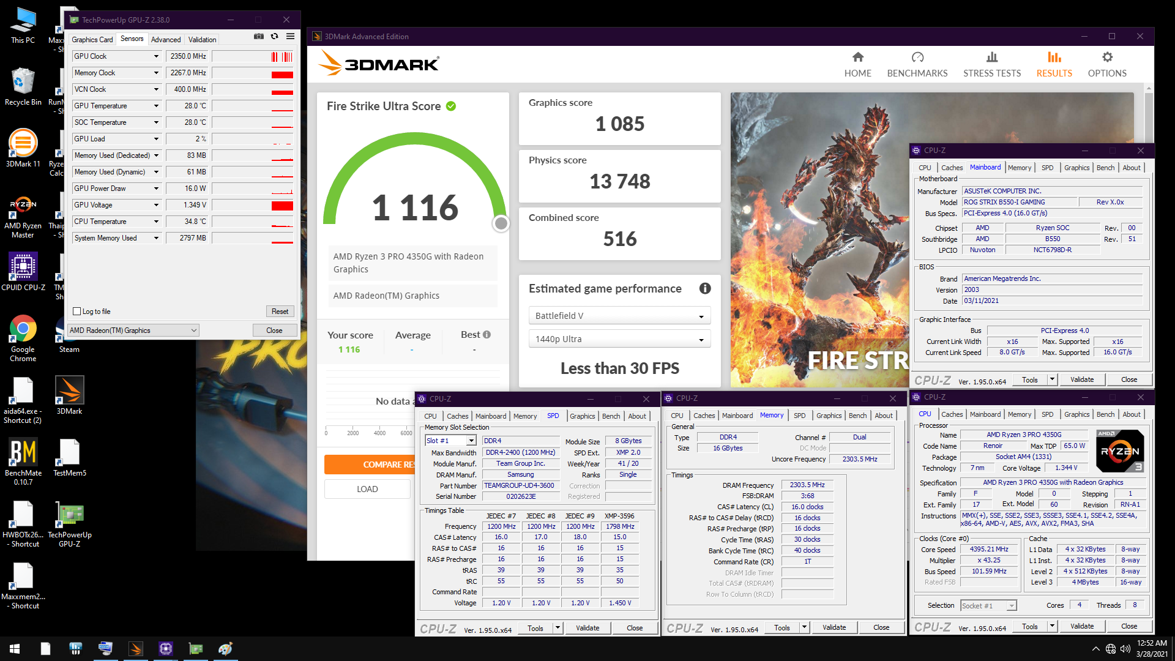Viewport: 1175px width, 661px height.
Task: Click the Fire Strike score gauge handle
Action: click(501, 224)
